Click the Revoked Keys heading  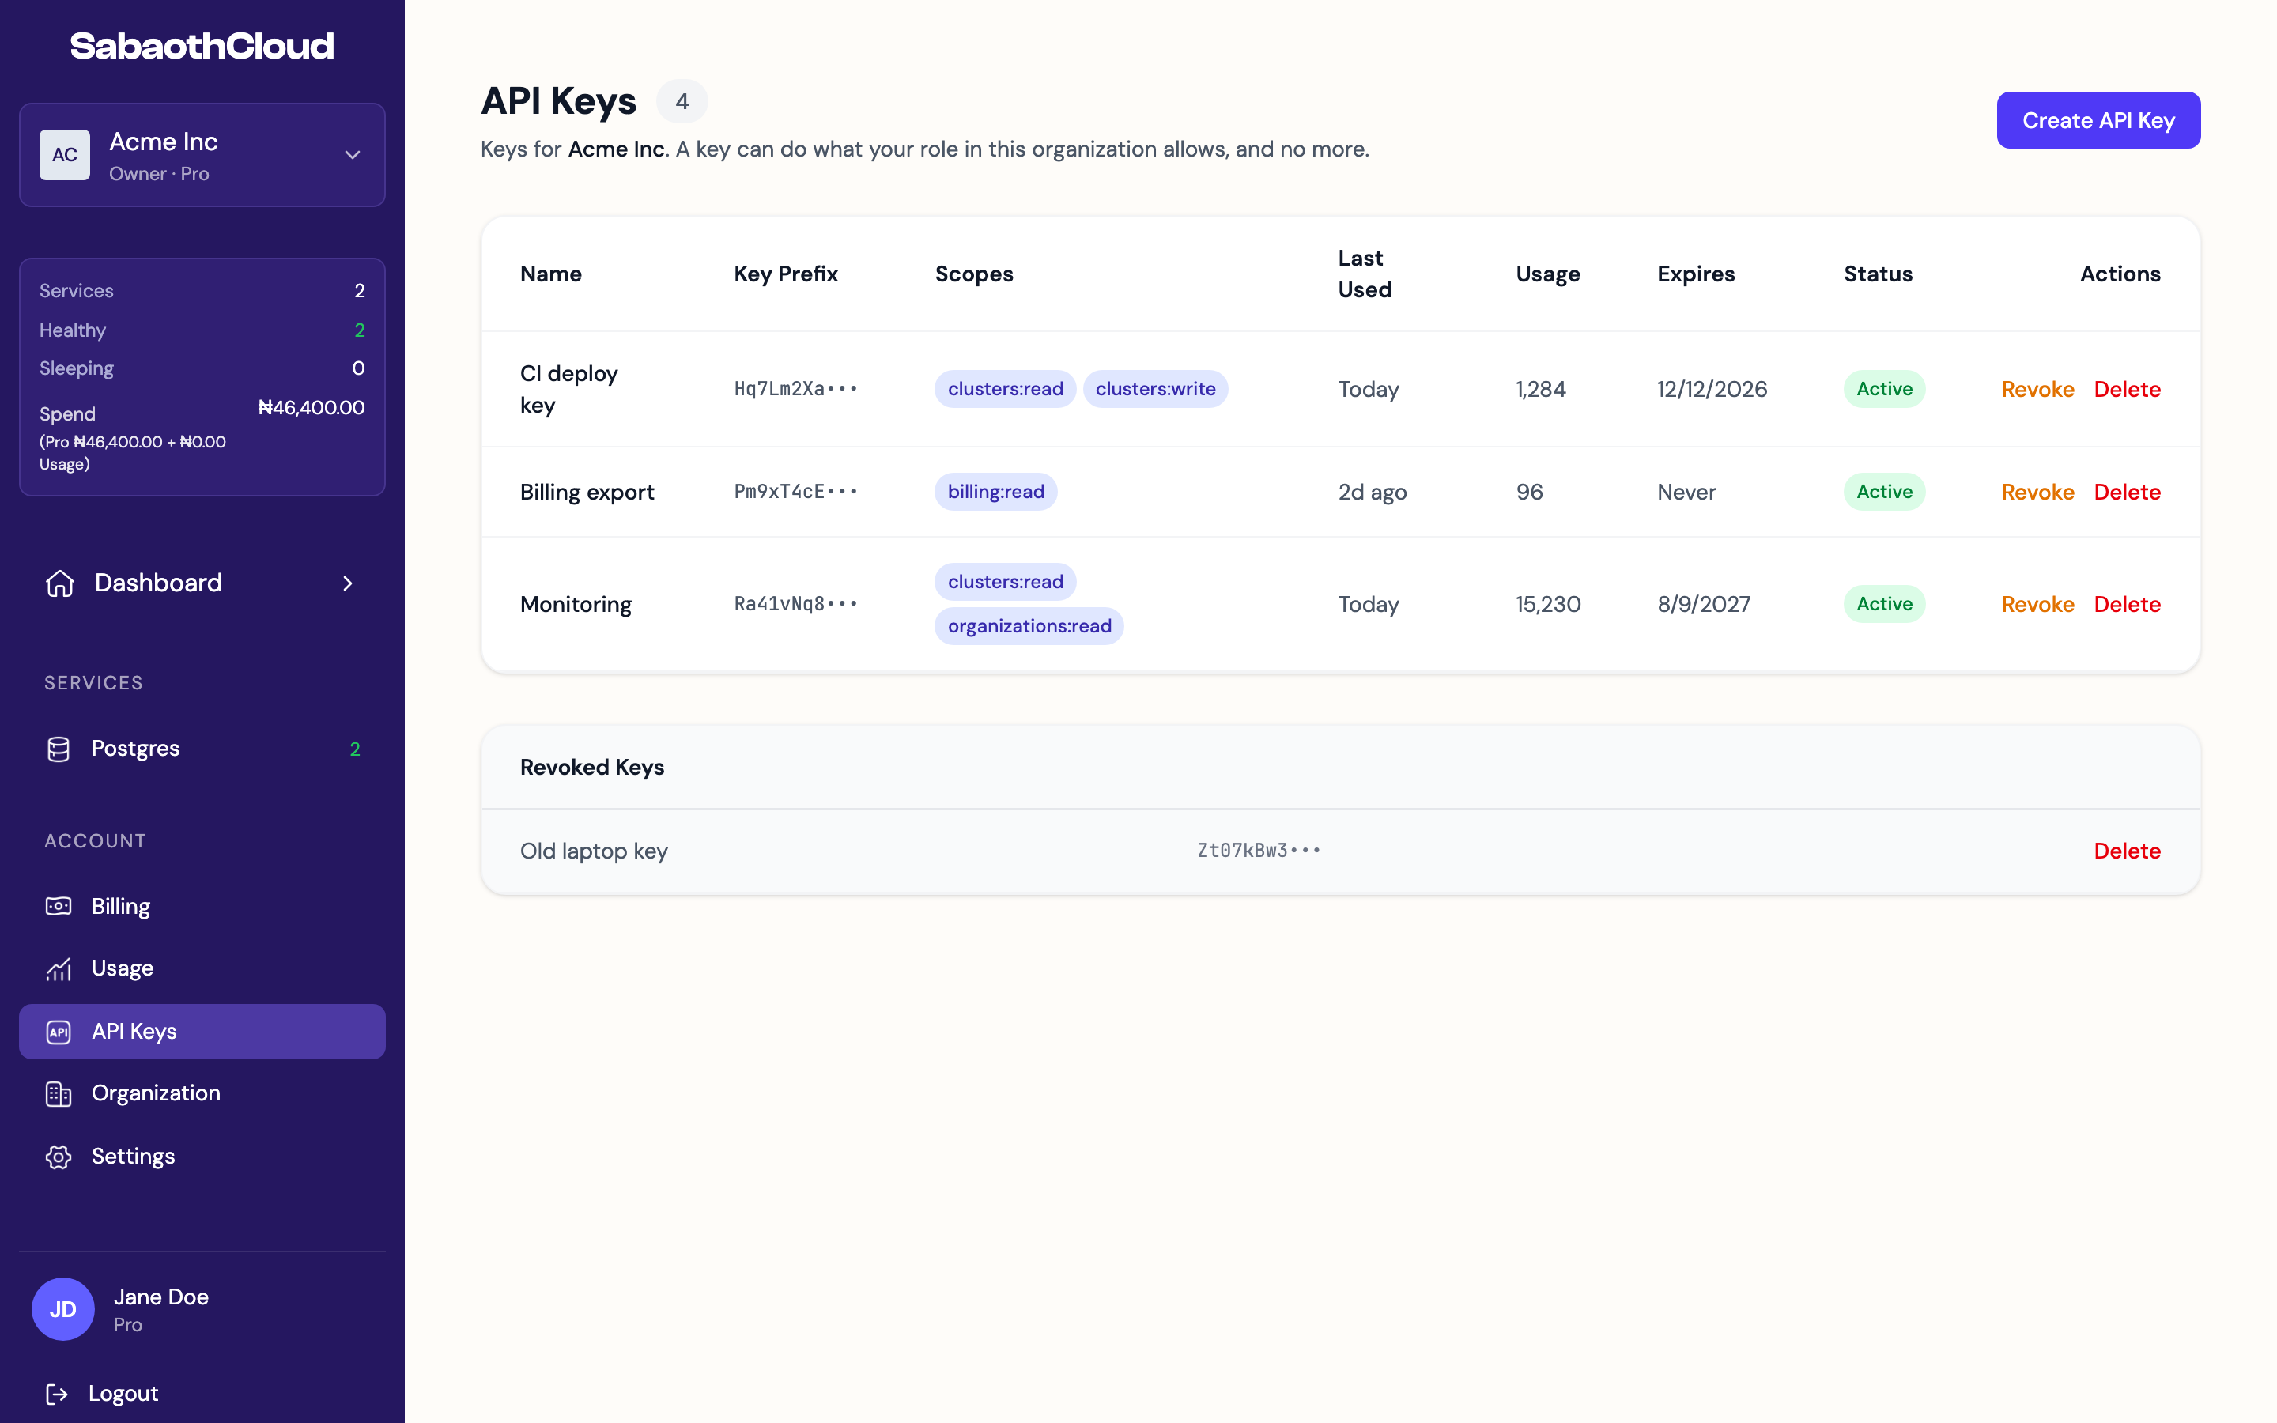point(592,767)
